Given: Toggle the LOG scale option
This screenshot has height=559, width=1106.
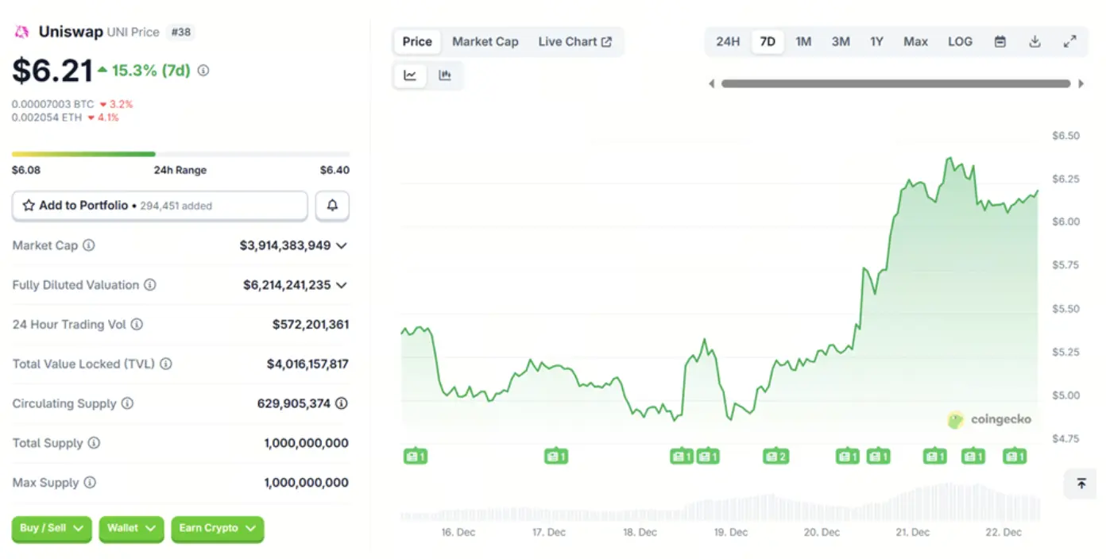Looking at the screenshot, I should click(x=960, y=42).
